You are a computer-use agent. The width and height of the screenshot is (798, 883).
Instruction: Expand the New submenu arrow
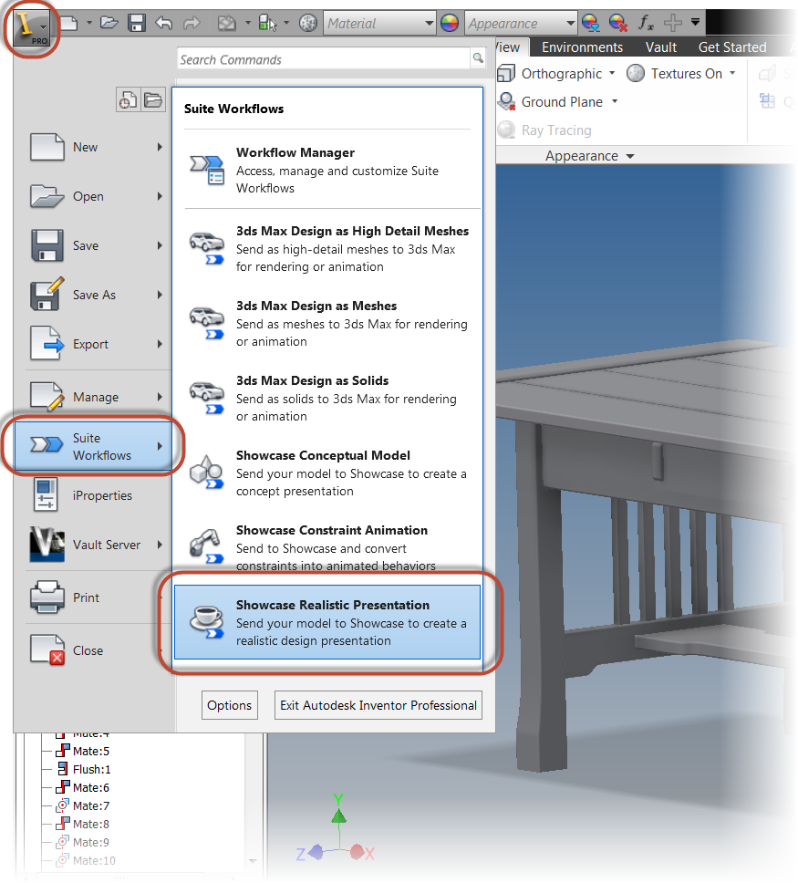click(x=160, y=147)
